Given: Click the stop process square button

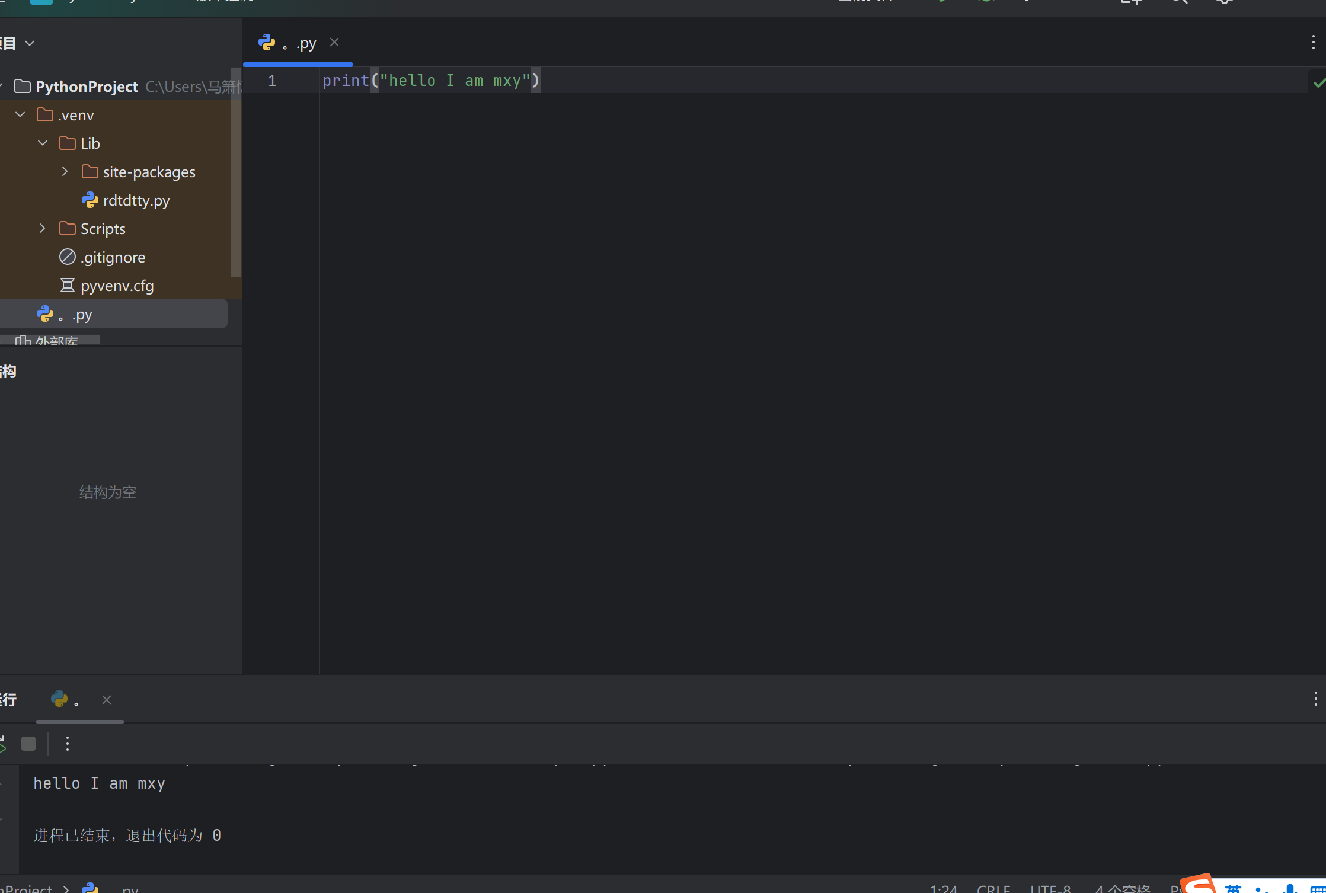Looking at the screenshot, I should coord(28,744).
